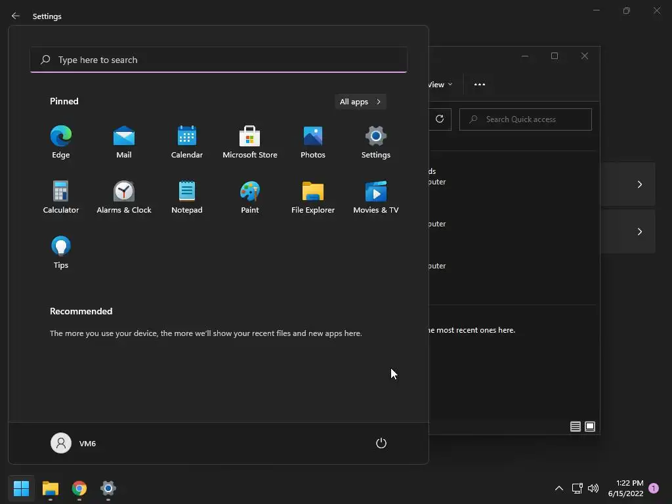Launch the Photos app
The image size is (672, 504).
pyautogui.click(x=313, y=142)
